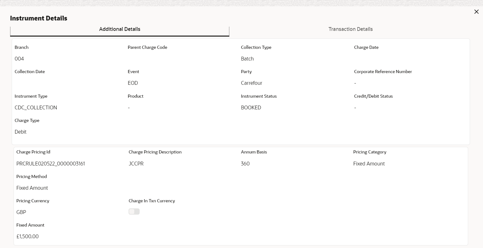Click the Pricing Category Fixed Amount value
The image size is (483, 248).
[x=369, y=164]
